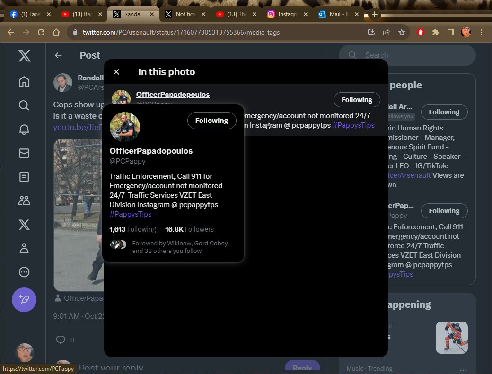Open a new browser tab
This screenshot has height=374, width=492.
pyautogui.click(x=374, y=14)
